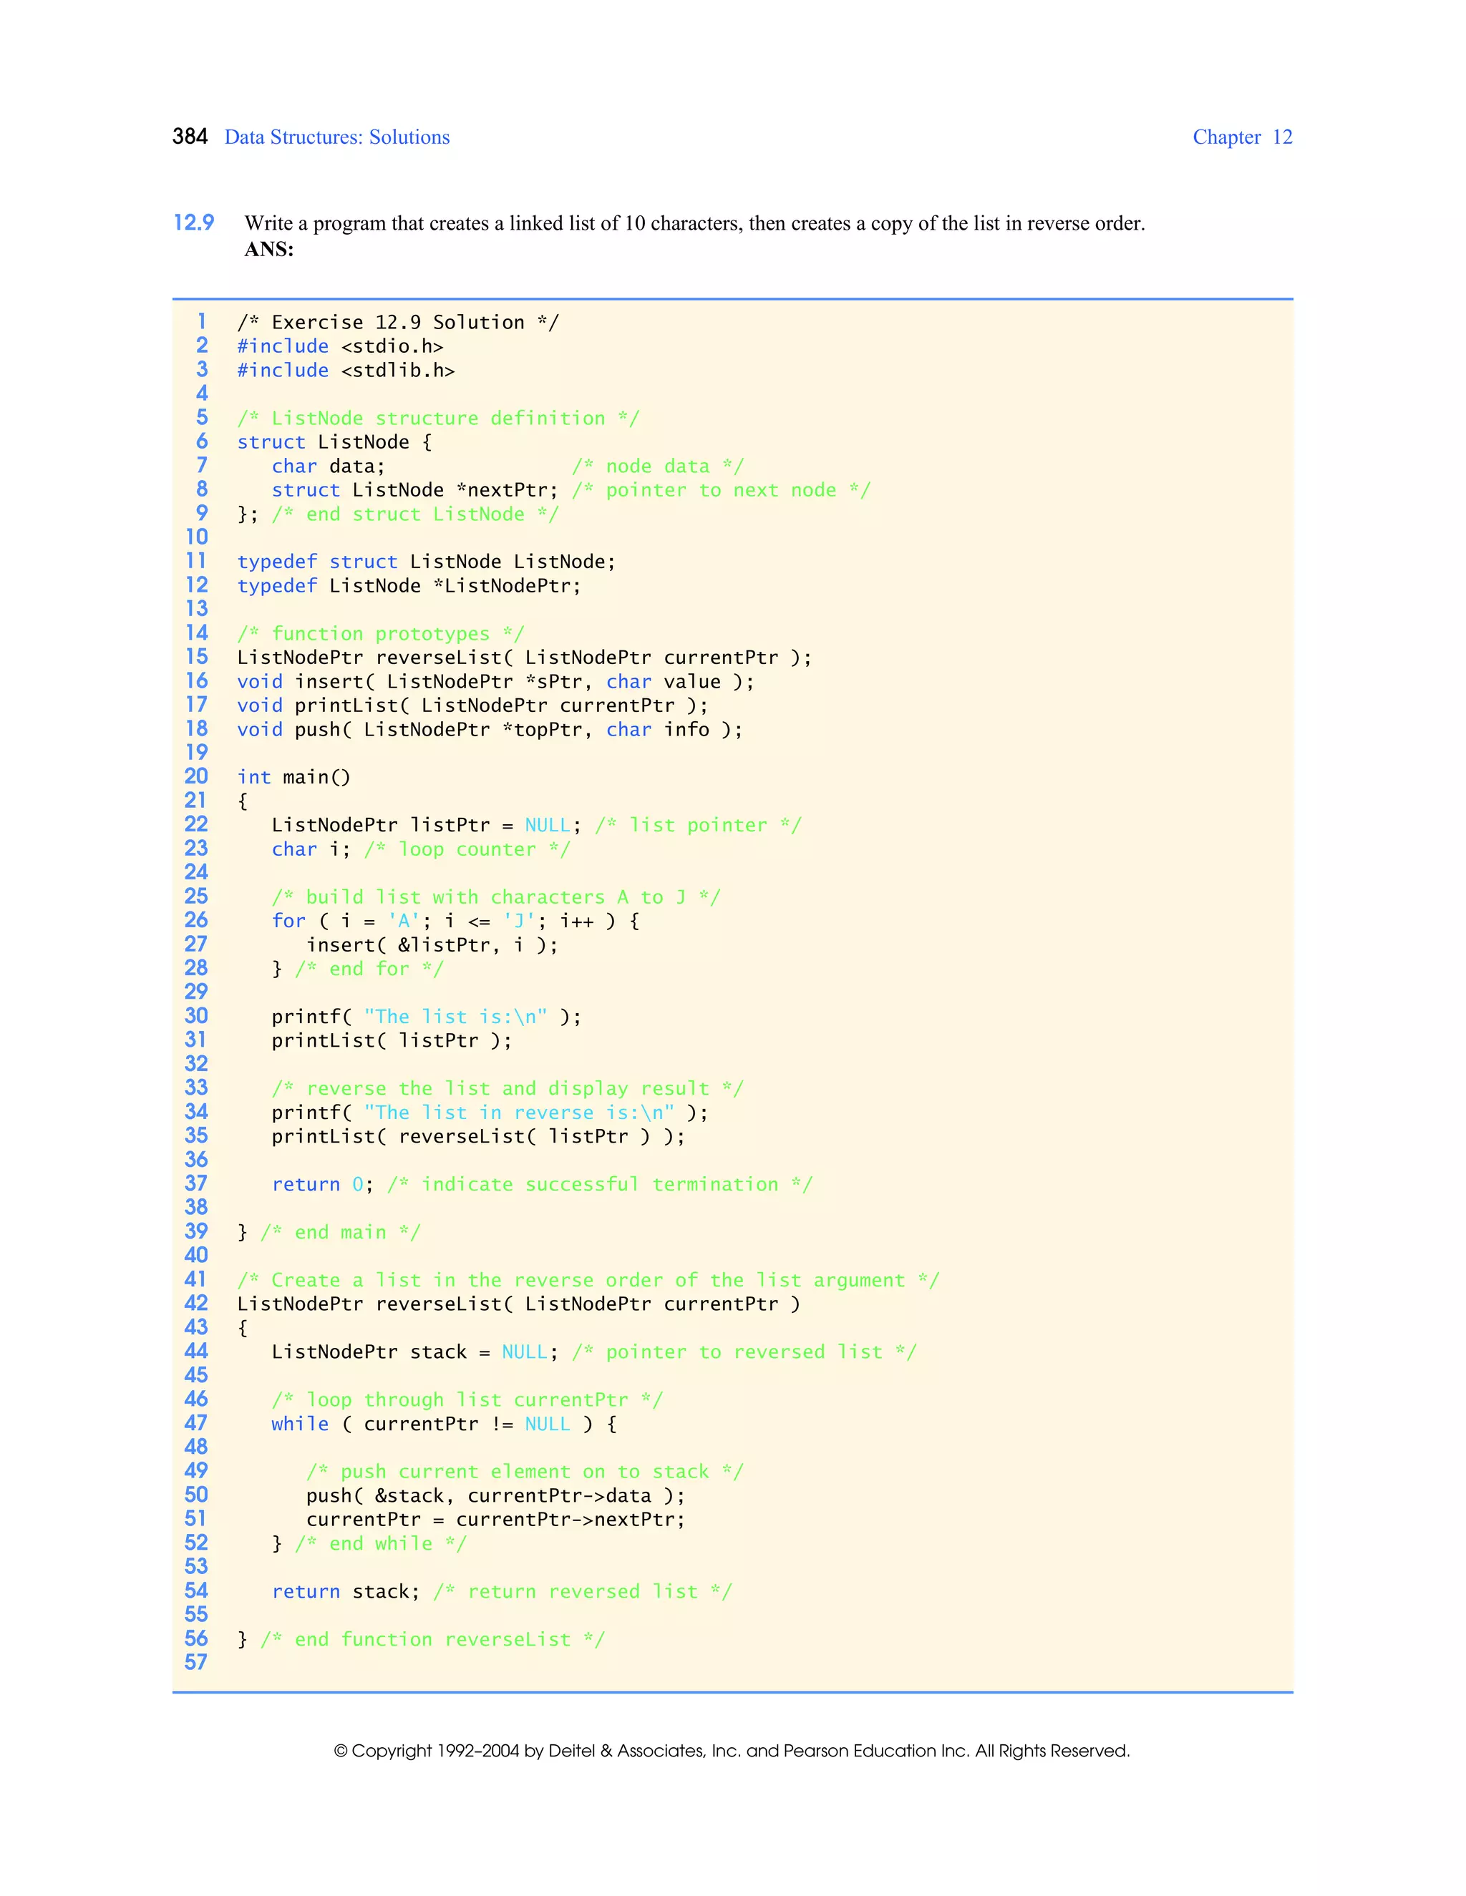The width and height of the screenshot is (1466, 1896).
Task: Click the declaration 'char data;'
Action: [329, 466]
